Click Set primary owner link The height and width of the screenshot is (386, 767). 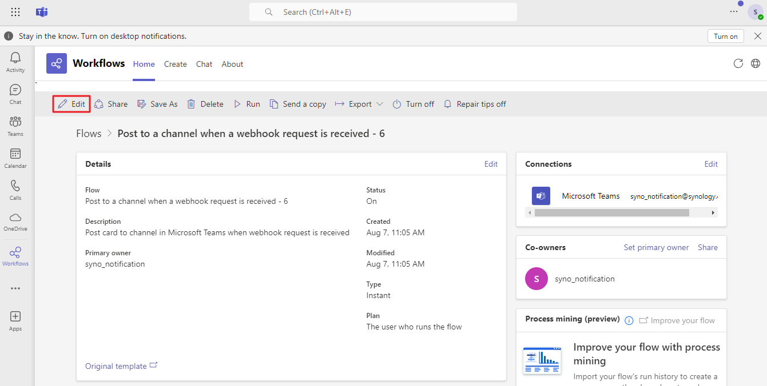coord(656,247)
